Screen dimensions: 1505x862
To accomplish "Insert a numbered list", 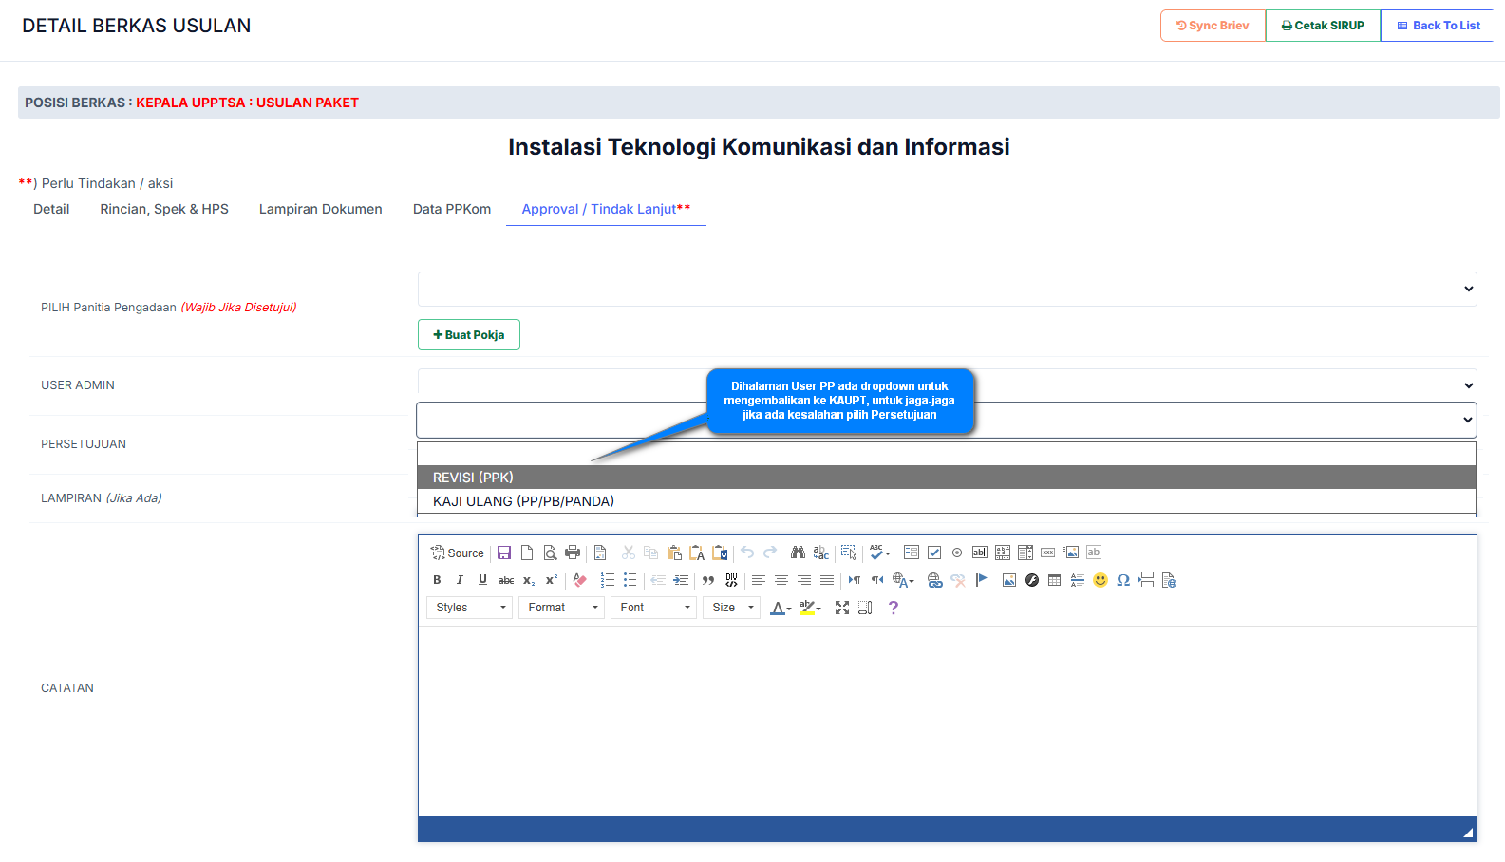I will (x=608, y=580).
